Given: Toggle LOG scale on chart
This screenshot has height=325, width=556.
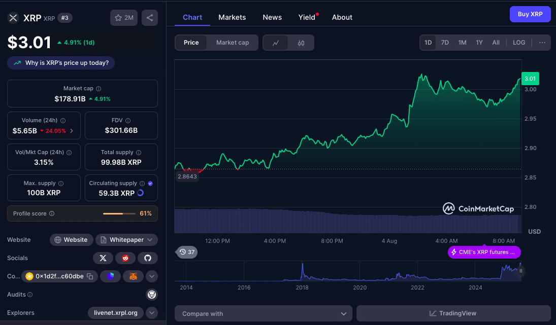Looking at the screenshot, I should (x=519, y=43).
